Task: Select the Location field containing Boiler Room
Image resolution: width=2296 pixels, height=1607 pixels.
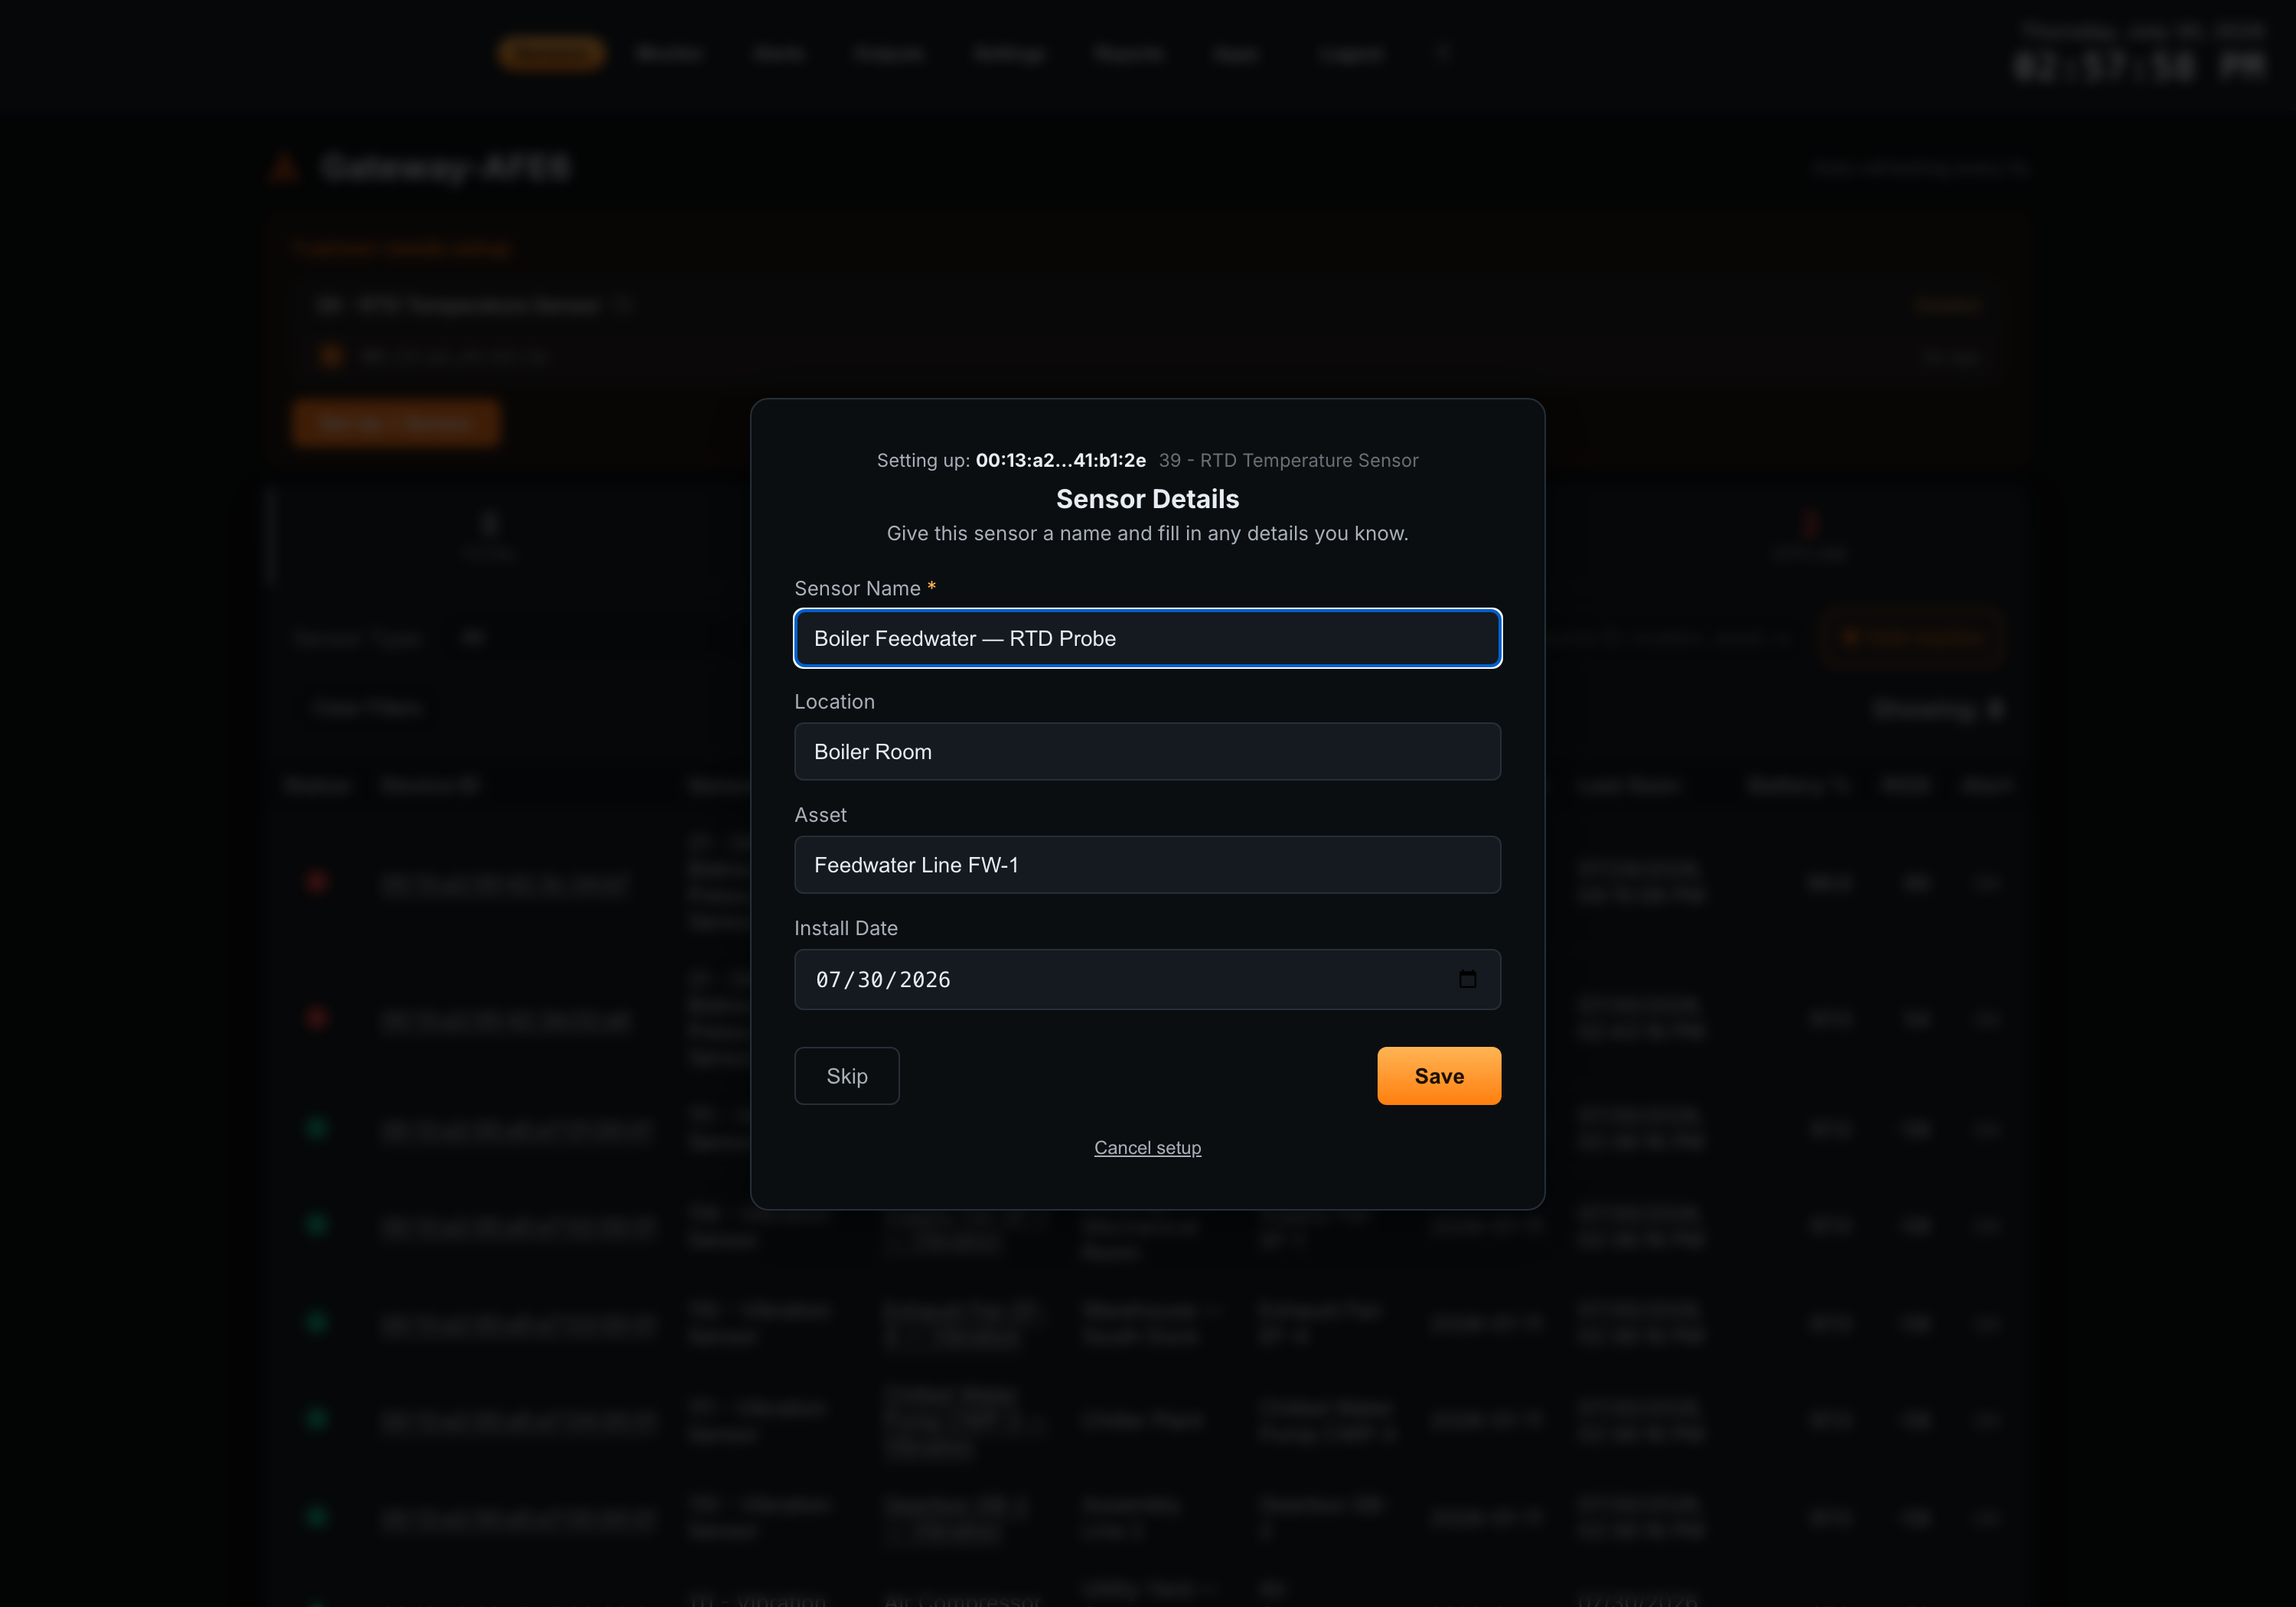Action: (1147, 751)
